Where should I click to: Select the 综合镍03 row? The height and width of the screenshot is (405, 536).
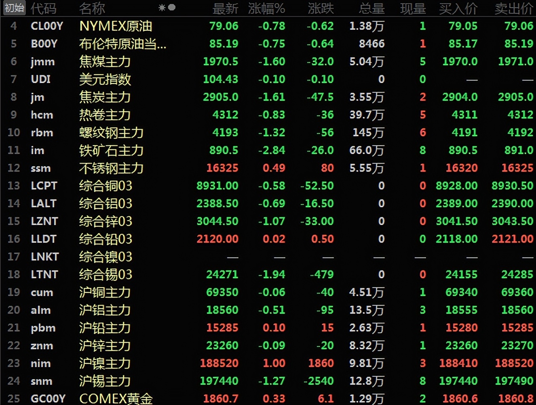pyautogui.click(x=104, y=257)
